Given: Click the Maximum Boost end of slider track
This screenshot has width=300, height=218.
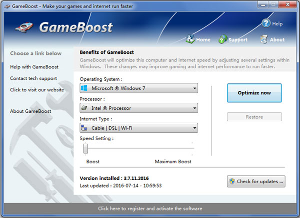Looking at the screenshot, I should pos(192,148).
